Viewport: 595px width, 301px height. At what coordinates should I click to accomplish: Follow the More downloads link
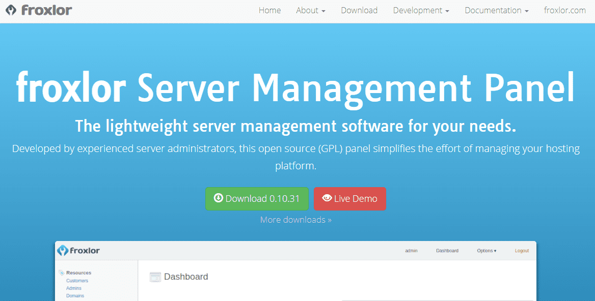pos(296,220)
